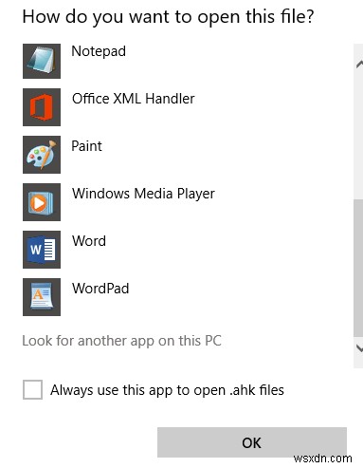Click the Paint label text
Screen dimensions: 363x468
tap(86, 146)
